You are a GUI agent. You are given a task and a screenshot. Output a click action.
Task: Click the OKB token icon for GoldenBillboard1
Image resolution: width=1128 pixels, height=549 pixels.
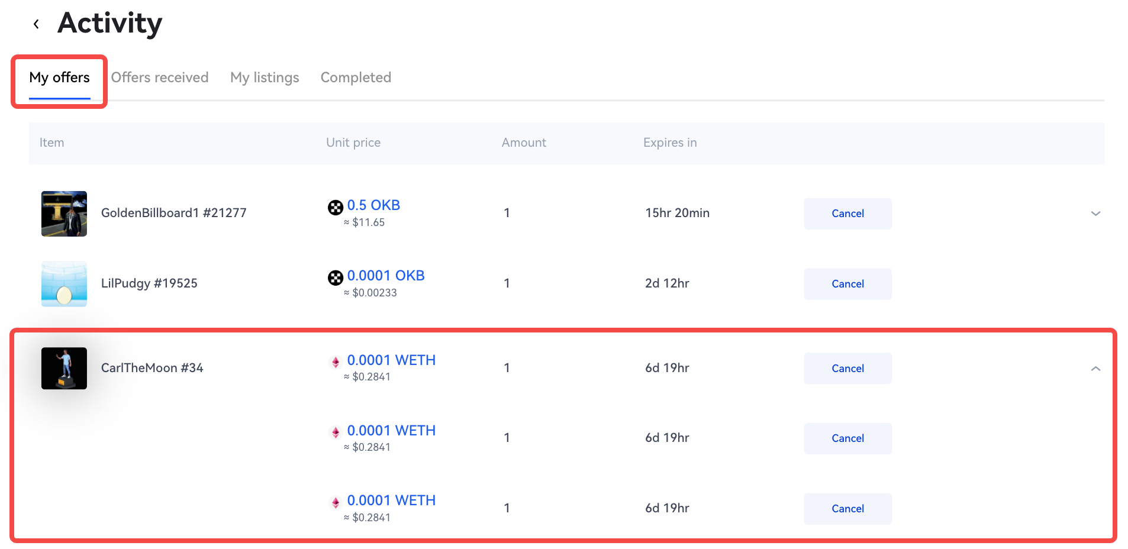[336, 208]
